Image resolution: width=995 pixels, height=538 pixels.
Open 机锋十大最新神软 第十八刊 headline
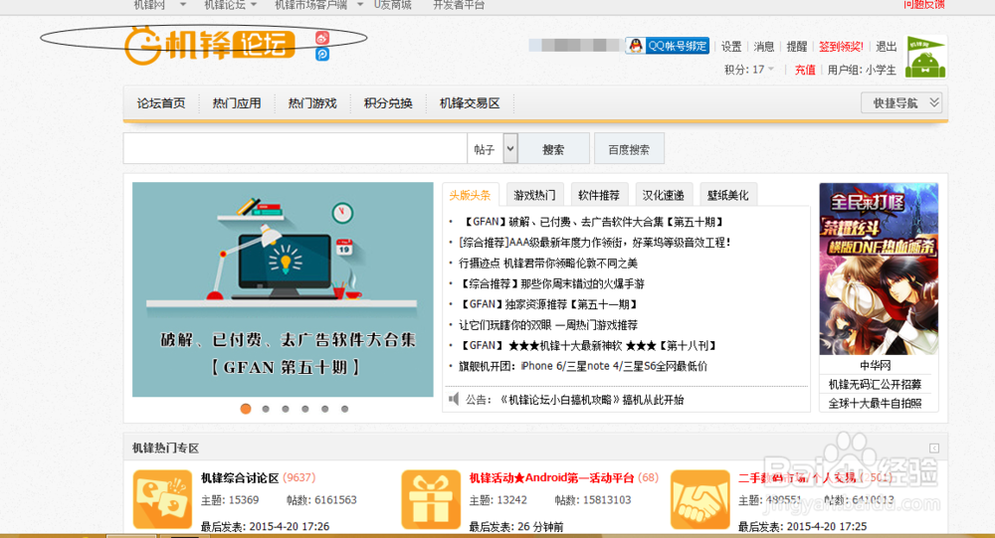588,345
